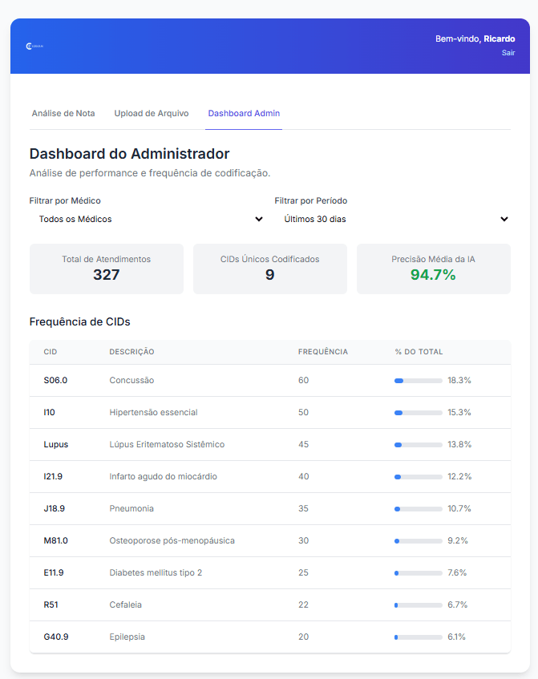This screenshot has height=679, width=538.
Task: Click the CID column header
Action: tap(51, 352)
